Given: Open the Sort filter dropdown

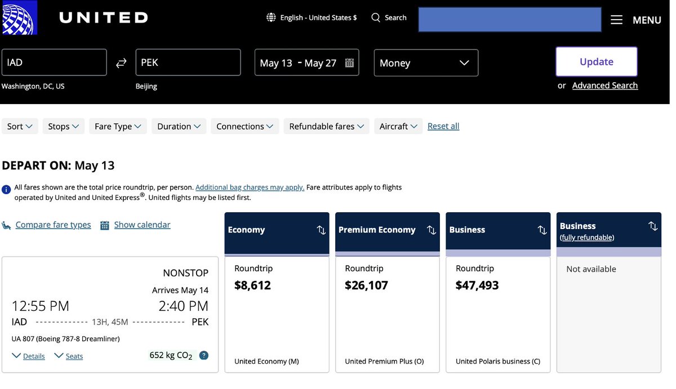Looking at the screenshot, I should pyautogui.click(x=20, y=126).
